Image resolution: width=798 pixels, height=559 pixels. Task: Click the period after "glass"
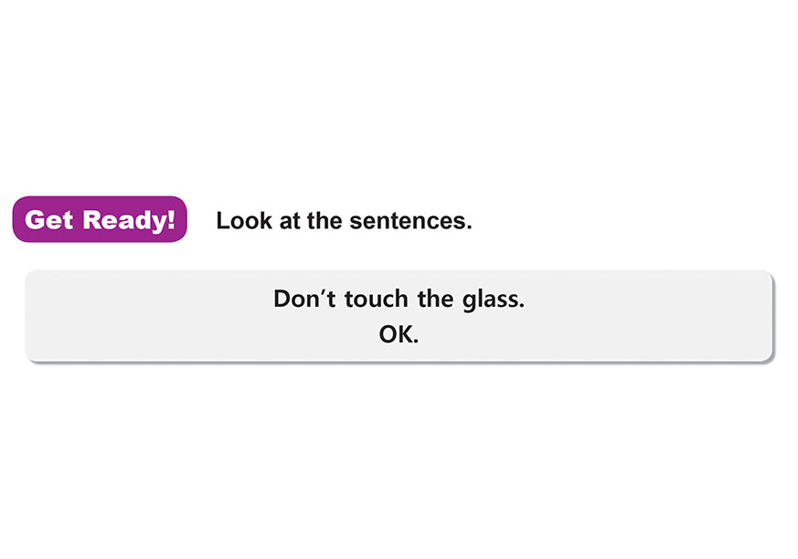pyautogui.click(x=521, y=305)
